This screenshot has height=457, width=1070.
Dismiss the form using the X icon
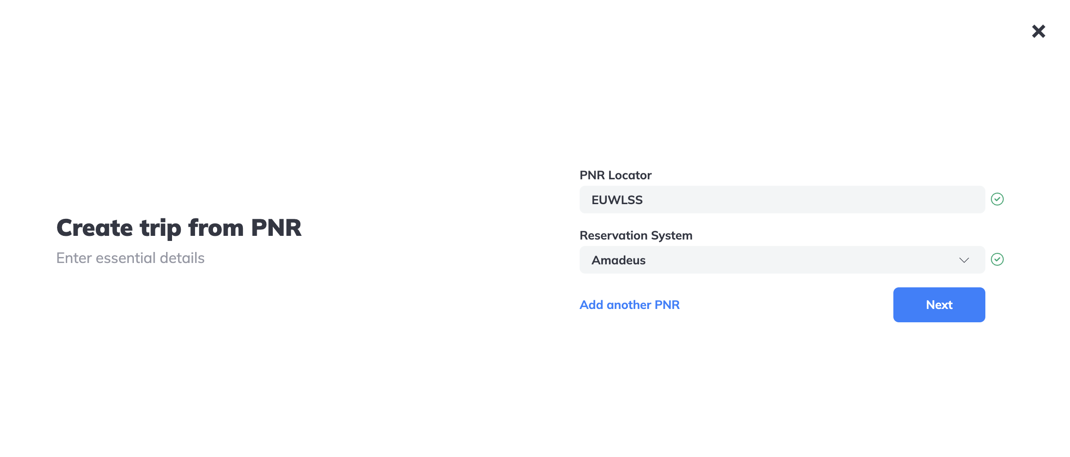coord(1038,31)
